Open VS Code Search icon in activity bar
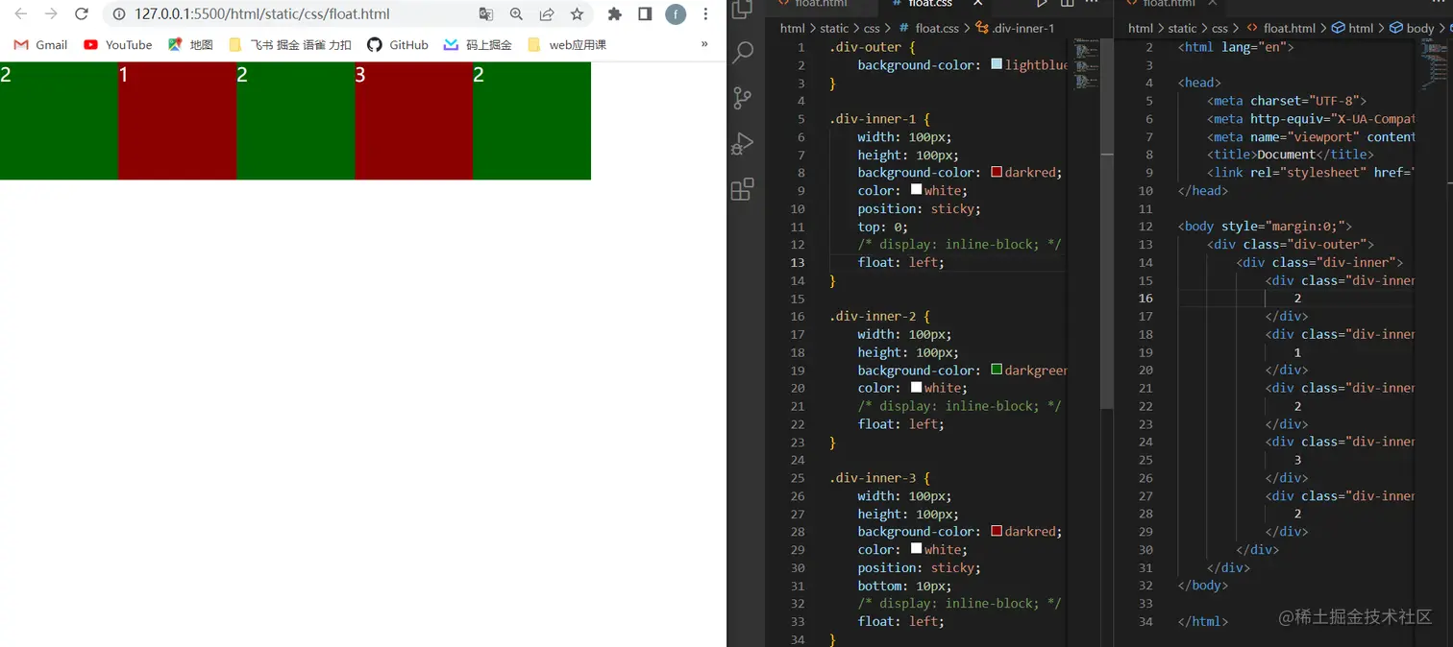The image size is (1453, 647). [x=743, y=52]
